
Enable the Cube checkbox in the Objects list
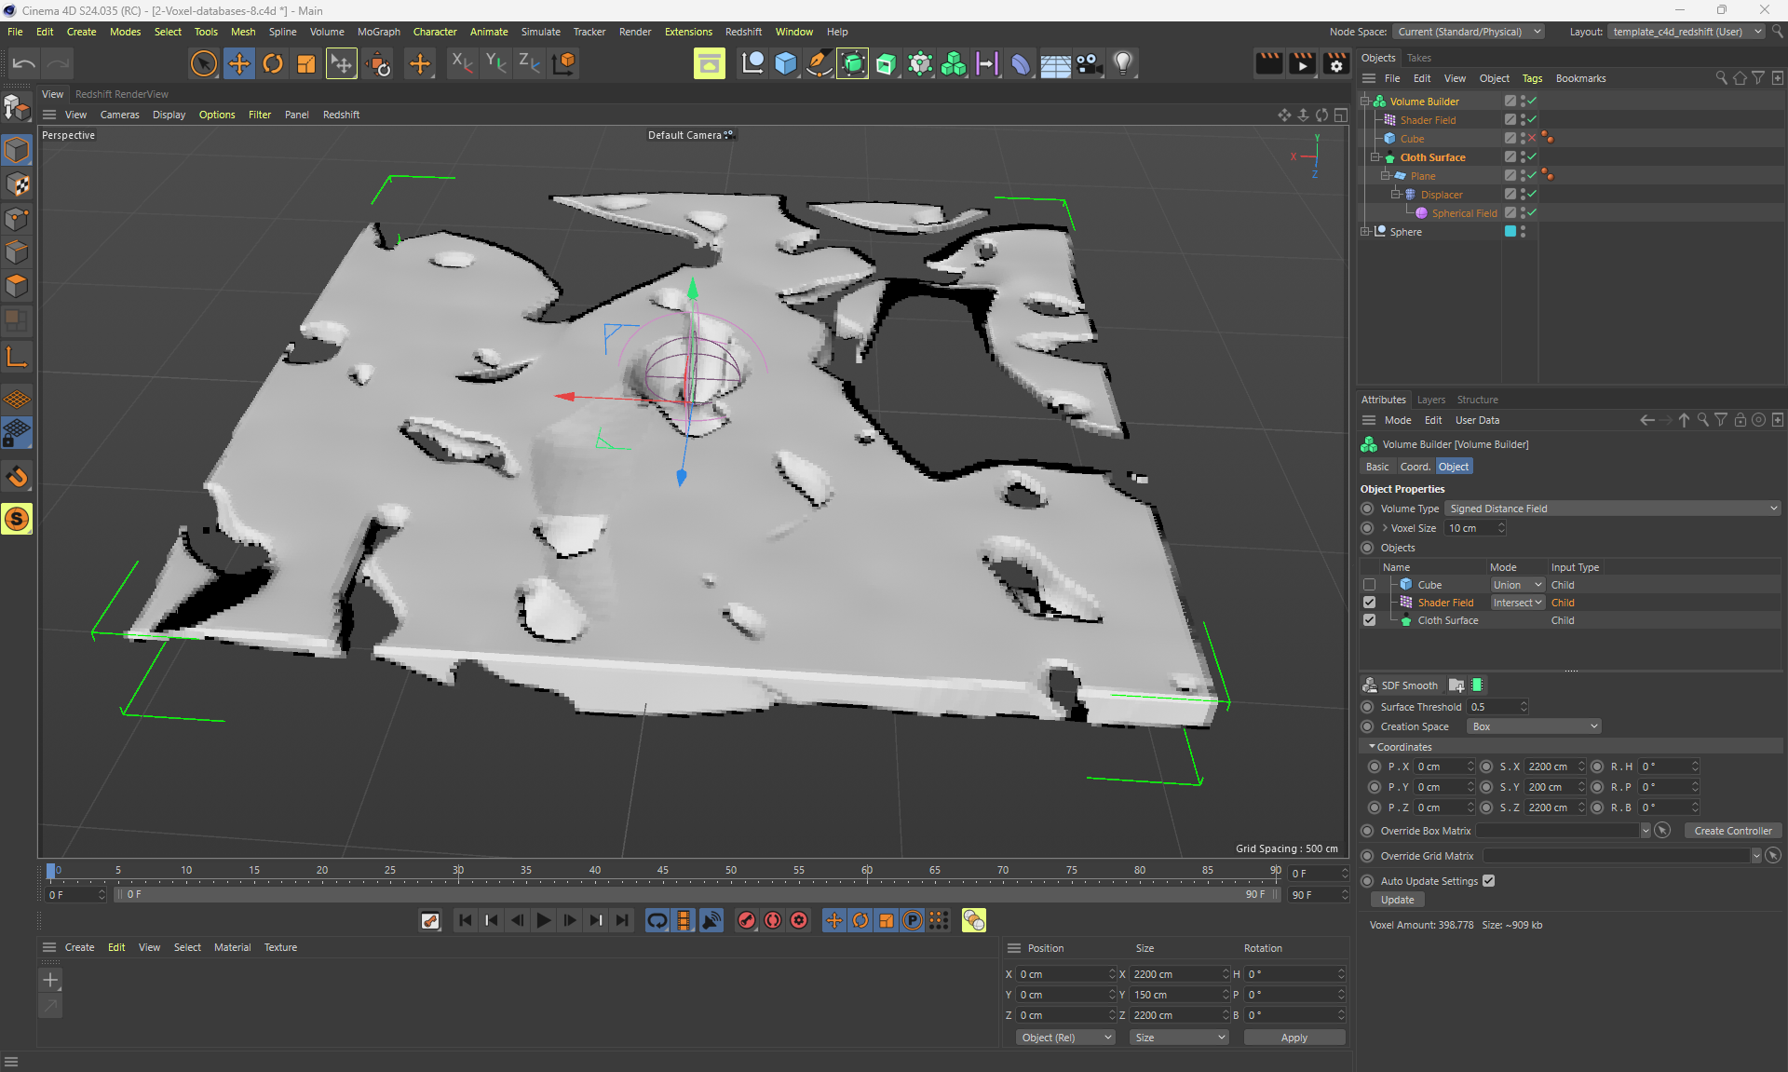click(1369, 585)
